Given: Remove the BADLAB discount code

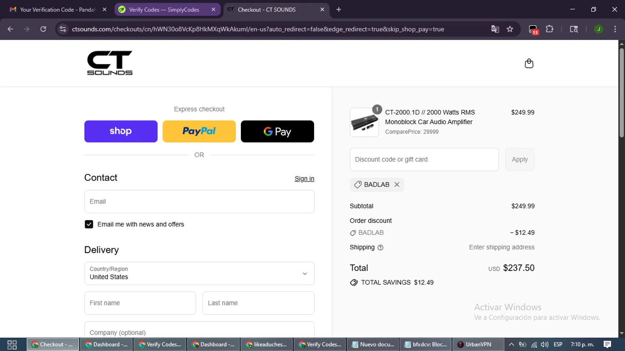Looking at the screenshot, I should tap(397, 184).
